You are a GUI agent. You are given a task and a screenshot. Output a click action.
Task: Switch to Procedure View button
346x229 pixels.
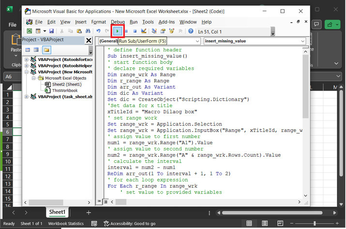point(99,201)
